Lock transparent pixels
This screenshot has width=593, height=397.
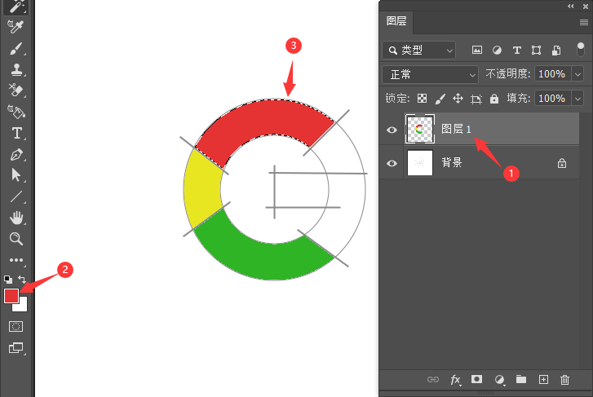click(422, 99)
